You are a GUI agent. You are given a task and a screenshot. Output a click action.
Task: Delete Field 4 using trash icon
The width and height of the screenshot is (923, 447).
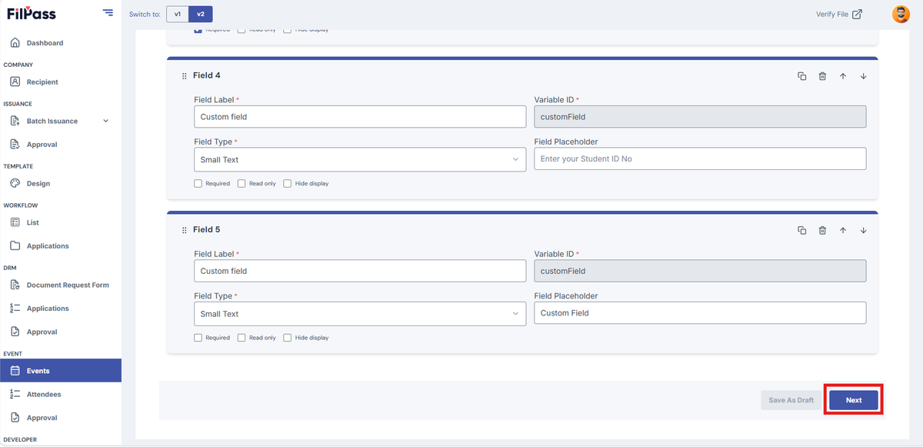pos(822,76)
